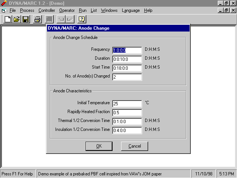Click the 11/10/98 date in status bar
237x178 pixels.
click(204, 174)
